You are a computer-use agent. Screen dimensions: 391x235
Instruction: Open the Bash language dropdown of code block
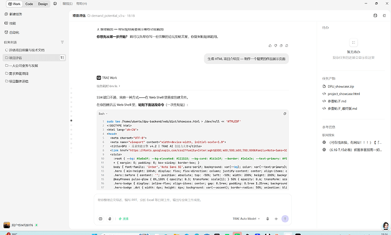click(x=103, y=114)
